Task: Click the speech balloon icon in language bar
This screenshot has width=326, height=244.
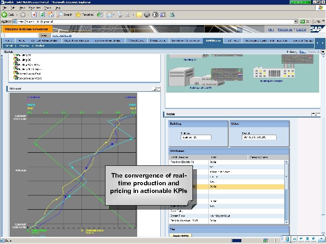Action: coord(301,239)
